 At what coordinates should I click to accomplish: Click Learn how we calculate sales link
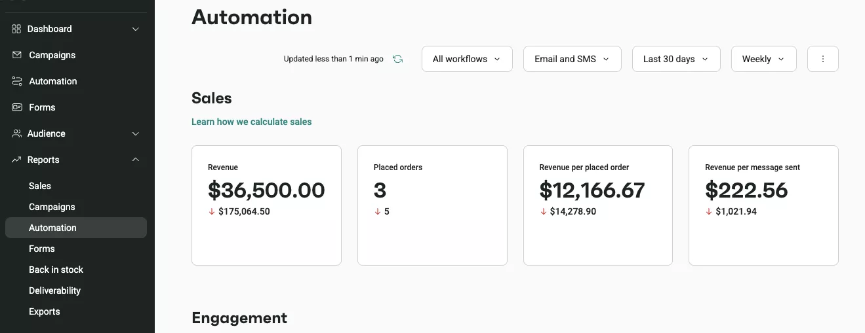[x=251, y=122]
